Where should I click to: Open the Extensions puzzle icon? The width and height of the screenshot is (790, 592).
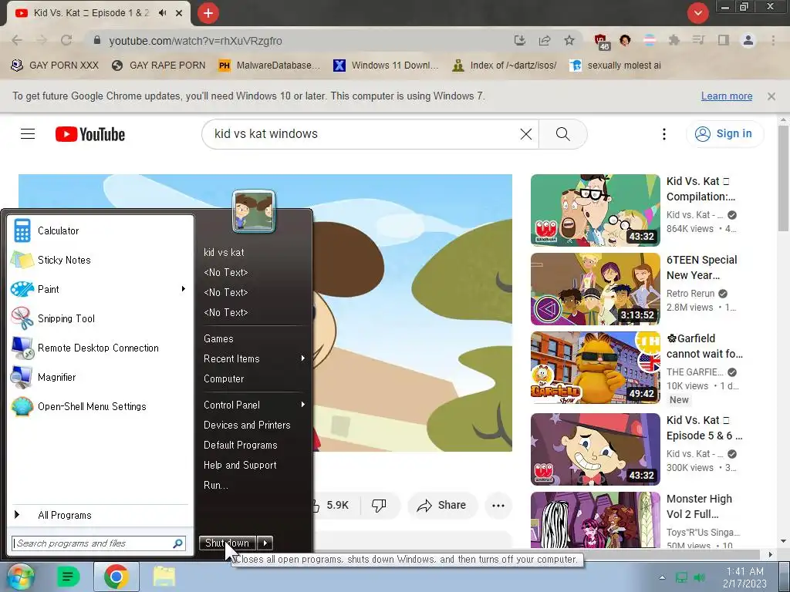674,40
